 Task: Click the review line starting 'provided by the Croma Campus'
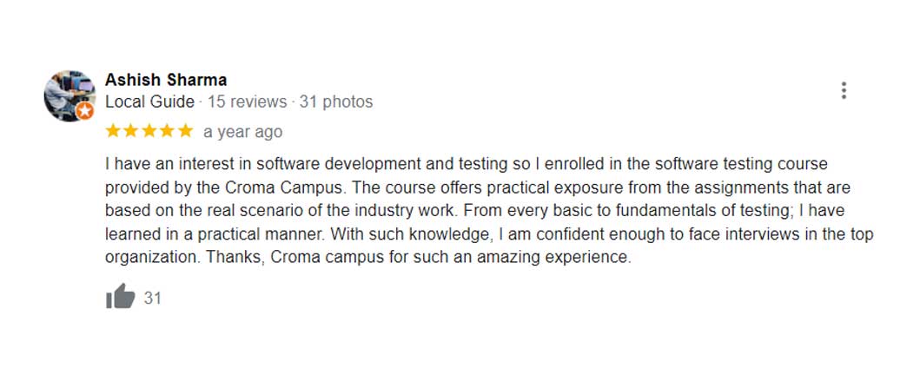477,187
